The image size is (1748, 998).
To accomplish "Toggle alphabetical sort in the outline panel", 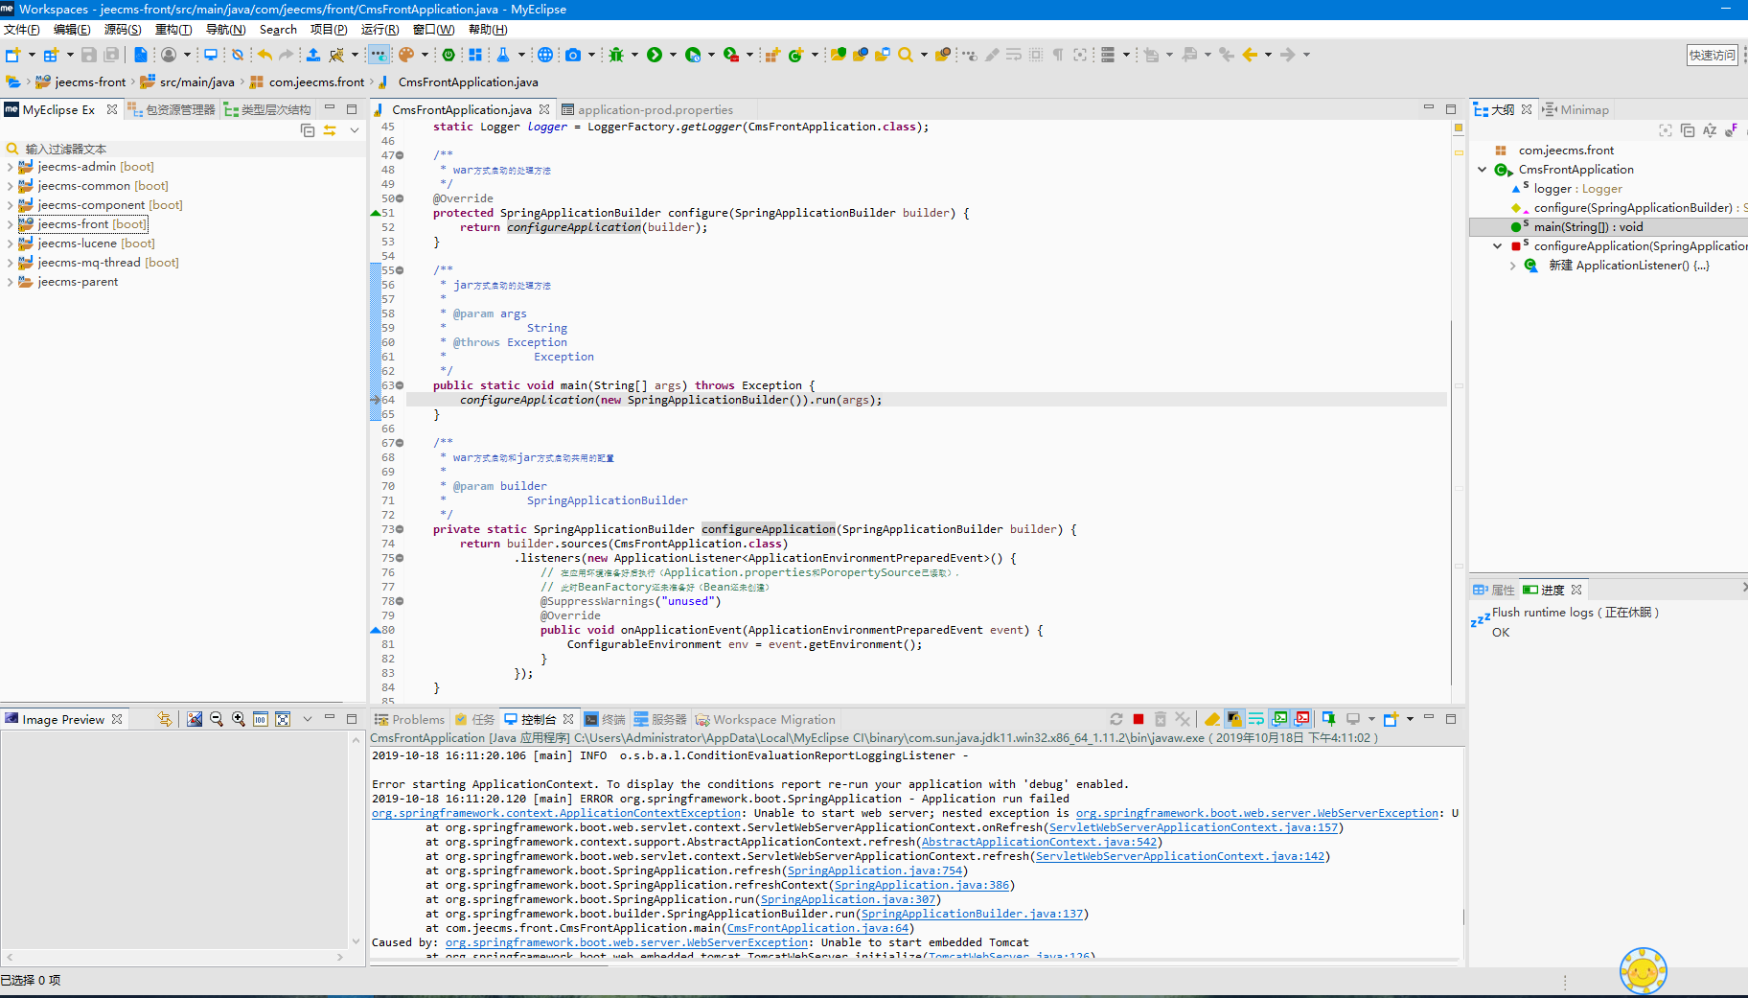I will (x=1710, y=130).
